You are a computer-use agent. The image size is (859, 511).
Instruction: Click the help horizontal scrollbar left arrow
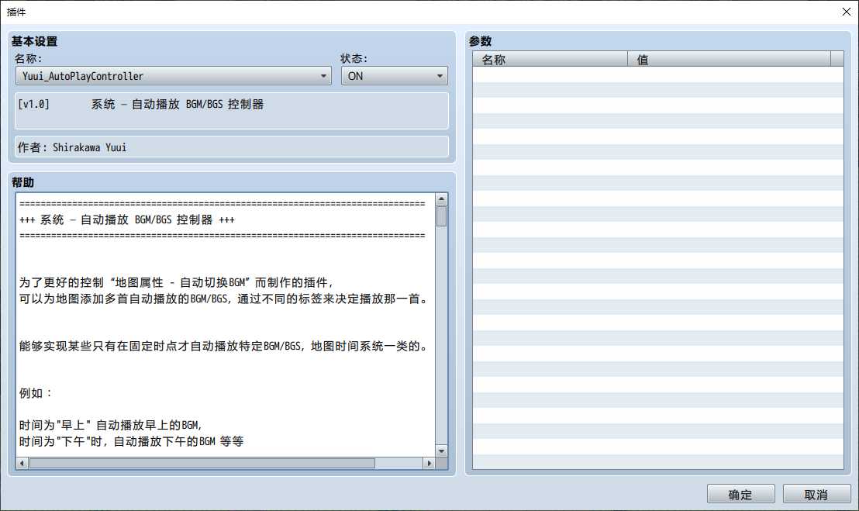tap(22, 464)
